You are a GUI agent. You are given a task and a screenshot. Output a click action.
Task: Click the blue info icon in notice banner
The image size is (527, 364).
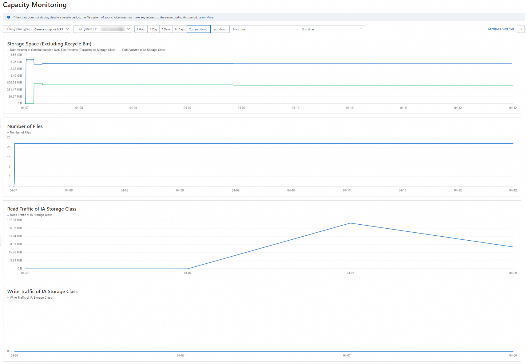tap(9, 17)
